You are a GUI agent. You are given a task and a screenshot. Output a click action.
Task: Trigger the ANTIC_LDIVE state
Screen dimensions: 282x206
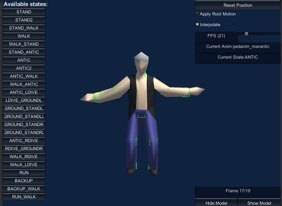[24, 92]
